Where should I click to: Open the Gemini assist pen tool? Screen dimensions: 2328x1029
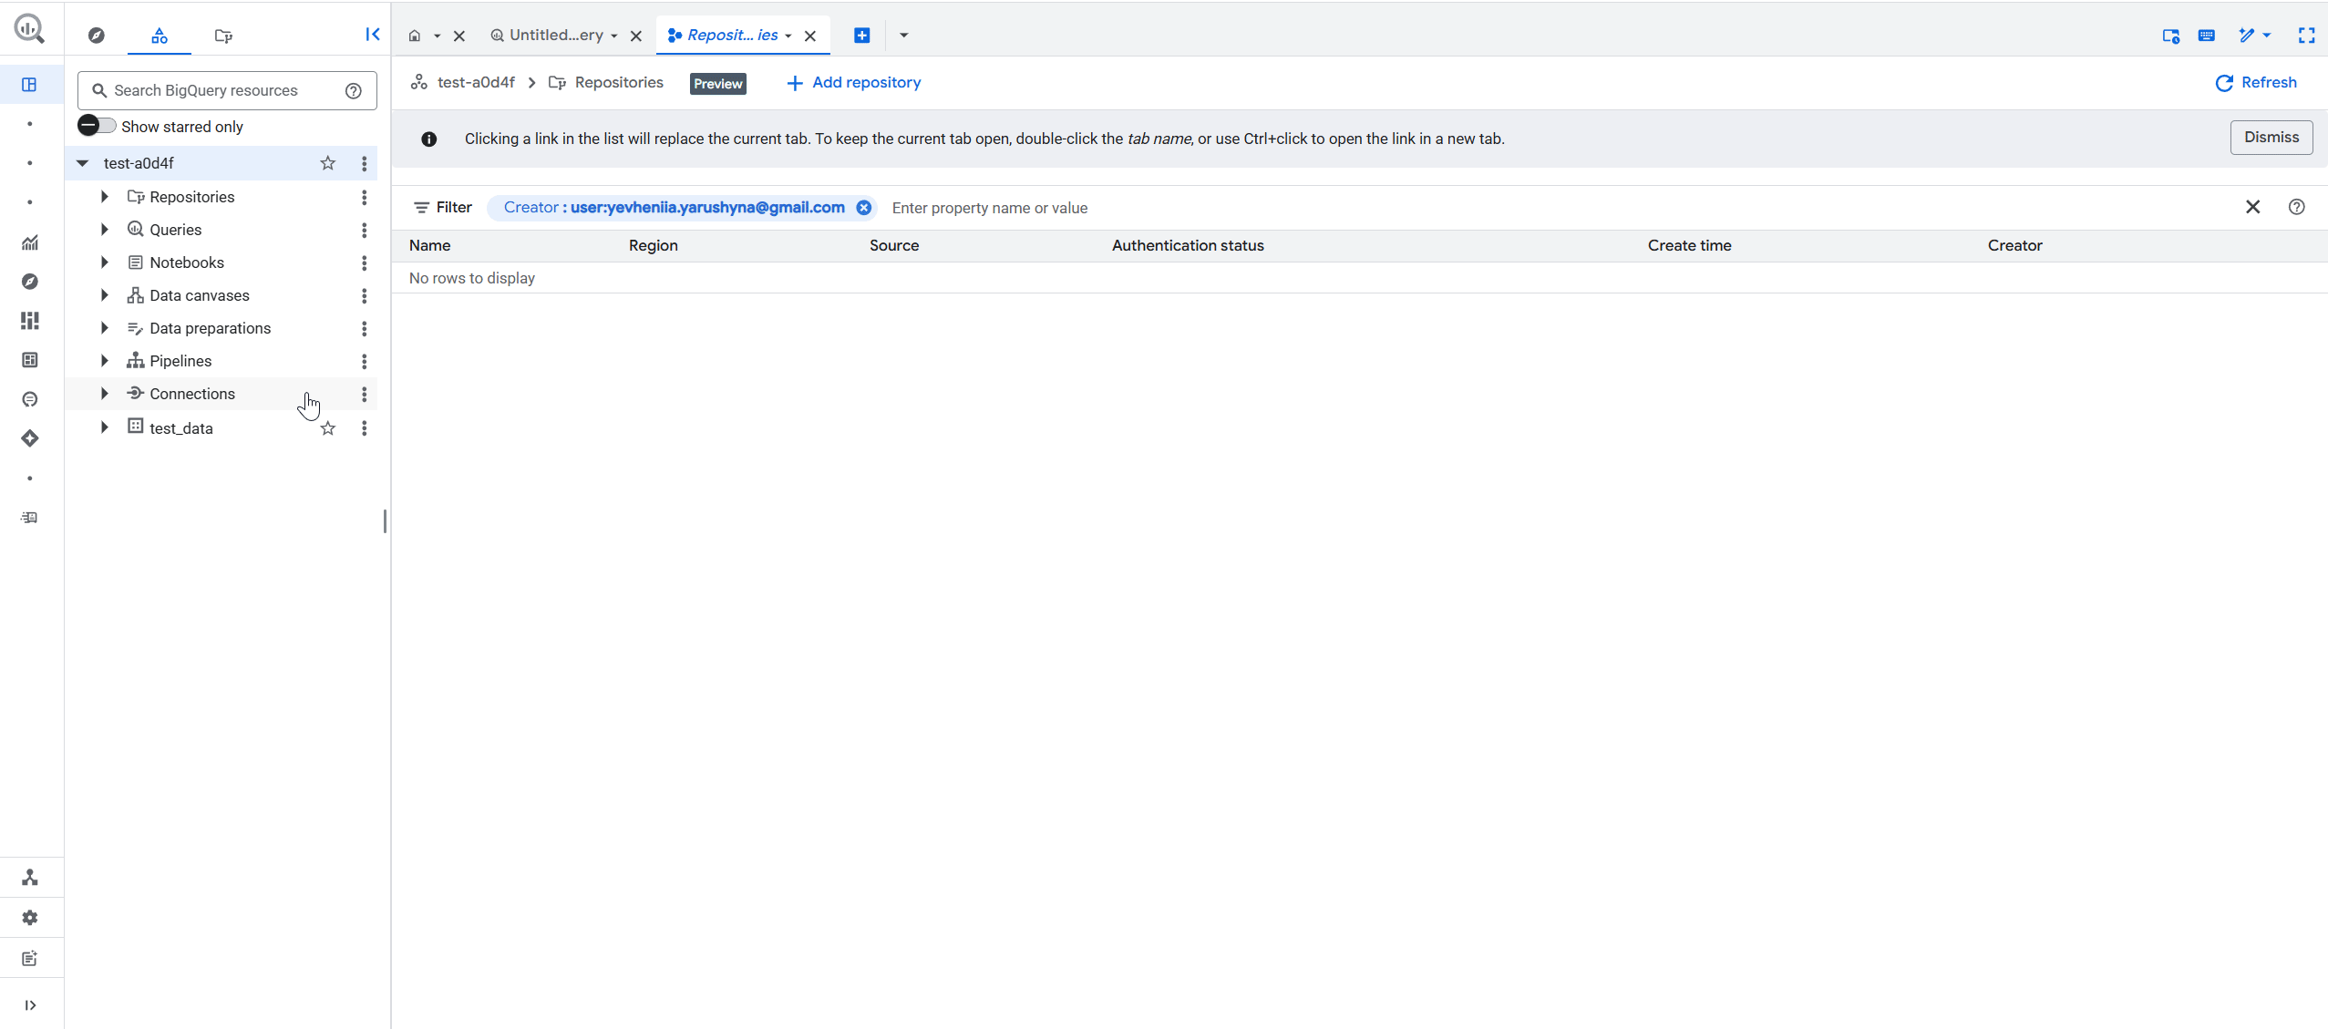click(2247, 36)
